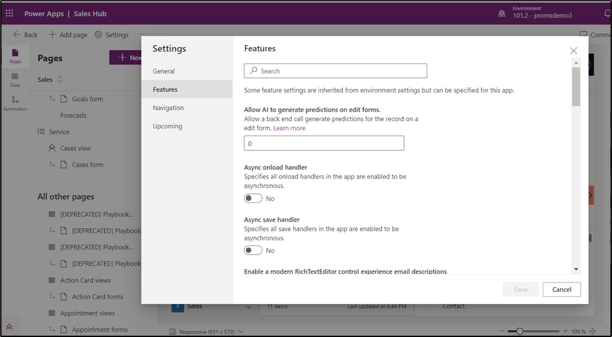Click the Pages icon in left rail
The image size is (612, 337).
click(15, 56)
